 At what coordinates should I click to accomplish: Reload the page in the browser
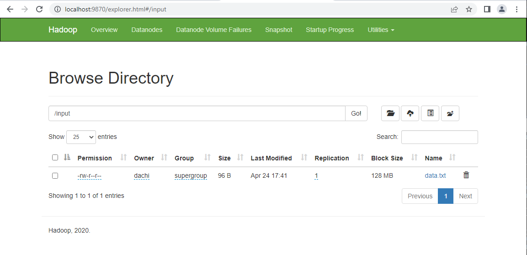click(x=39, y=9)
